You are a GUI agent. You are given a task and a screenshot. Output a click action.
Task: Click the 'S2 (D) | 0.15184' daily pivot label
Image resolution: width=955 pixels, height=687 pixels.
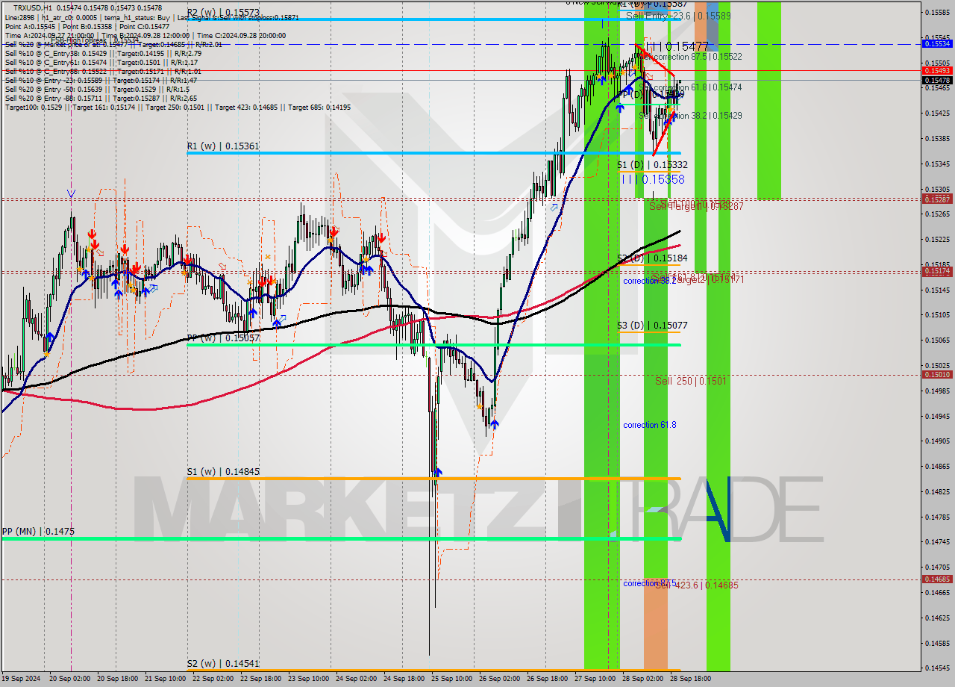pos(652,258)
